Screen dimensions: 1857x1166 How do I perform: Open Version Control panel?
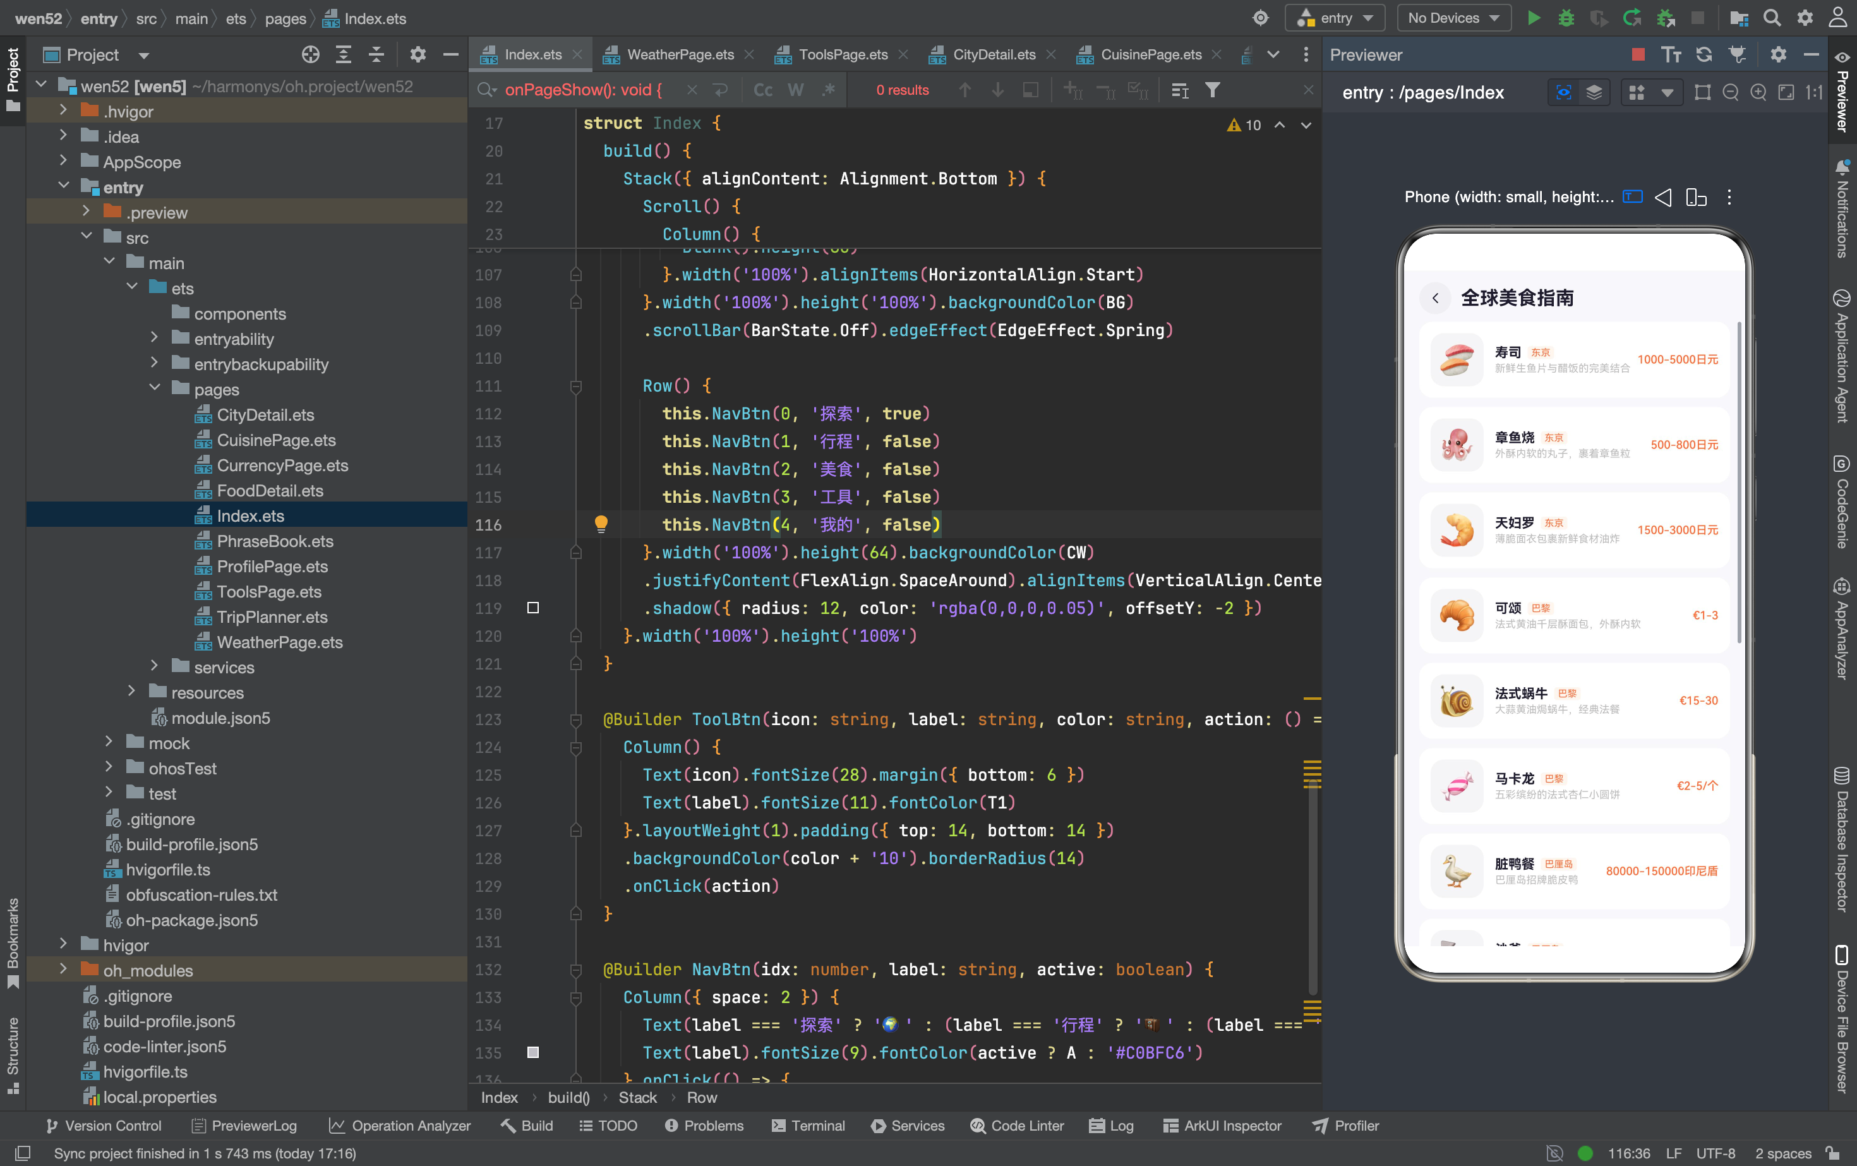[104, 1126]
